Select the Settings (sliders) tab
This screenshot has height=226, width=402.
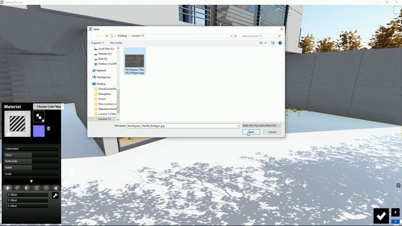point(36,188)
